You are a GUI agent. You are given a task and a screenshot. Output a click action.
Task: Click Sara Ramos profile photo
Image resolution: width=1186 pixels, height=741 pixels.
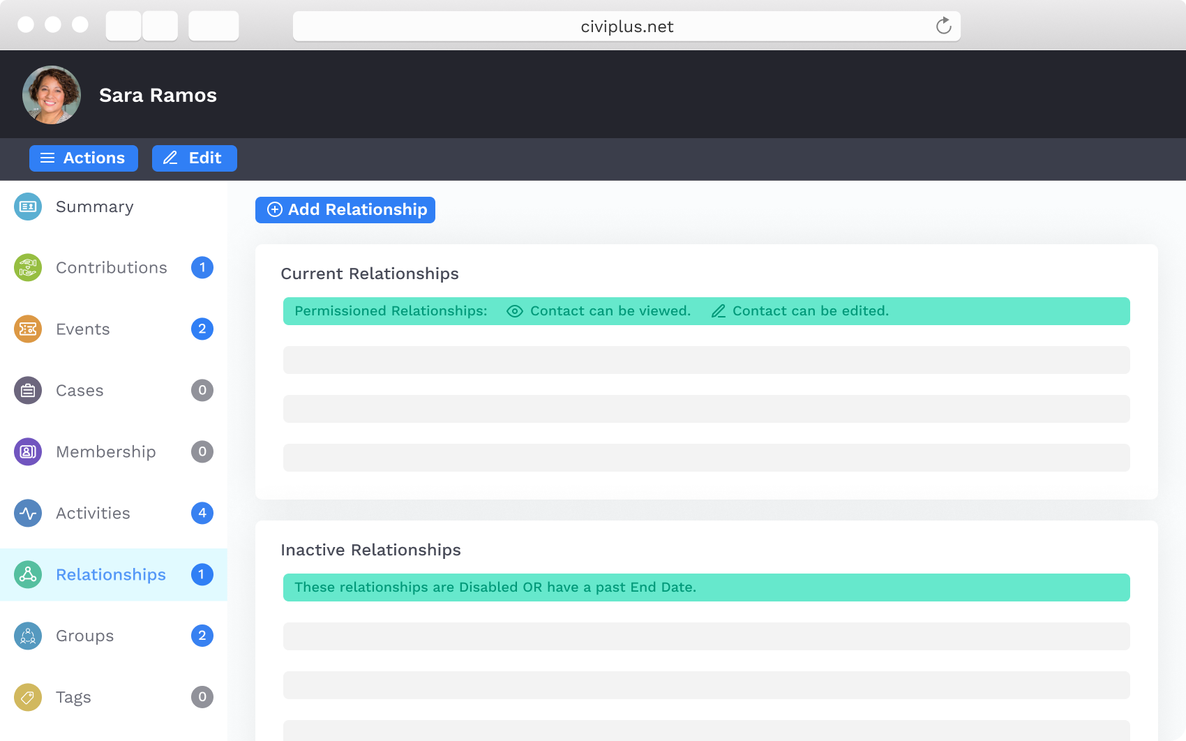51,94
